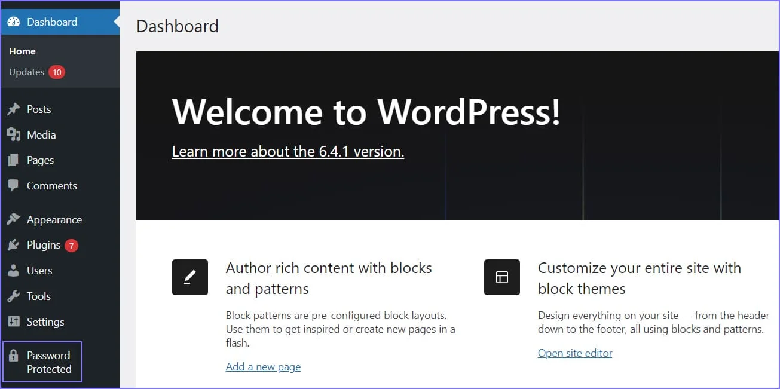This screenshot has height=389, width=780.
Task: Open the Media library icon
Action: [14, 134]
